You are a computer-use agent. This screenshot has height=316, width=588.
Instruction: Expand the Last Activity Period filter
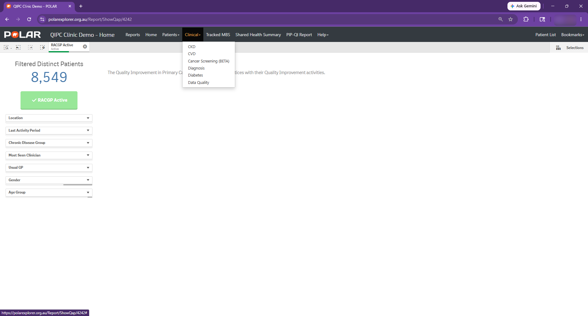[49, 130]
